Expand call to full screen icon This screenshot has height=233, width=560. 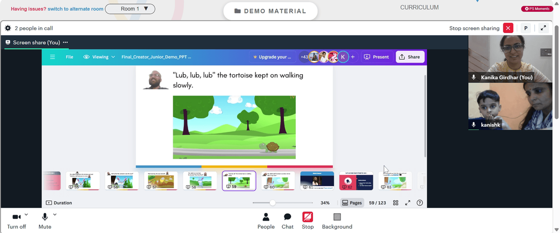click(543, 28)
